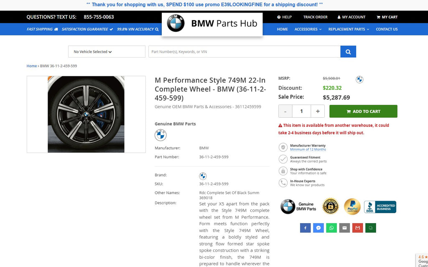The height and width of the screenshot is (267, 428).
Task: Click the Satisfaction Guarantee badge
Action: 87,29
